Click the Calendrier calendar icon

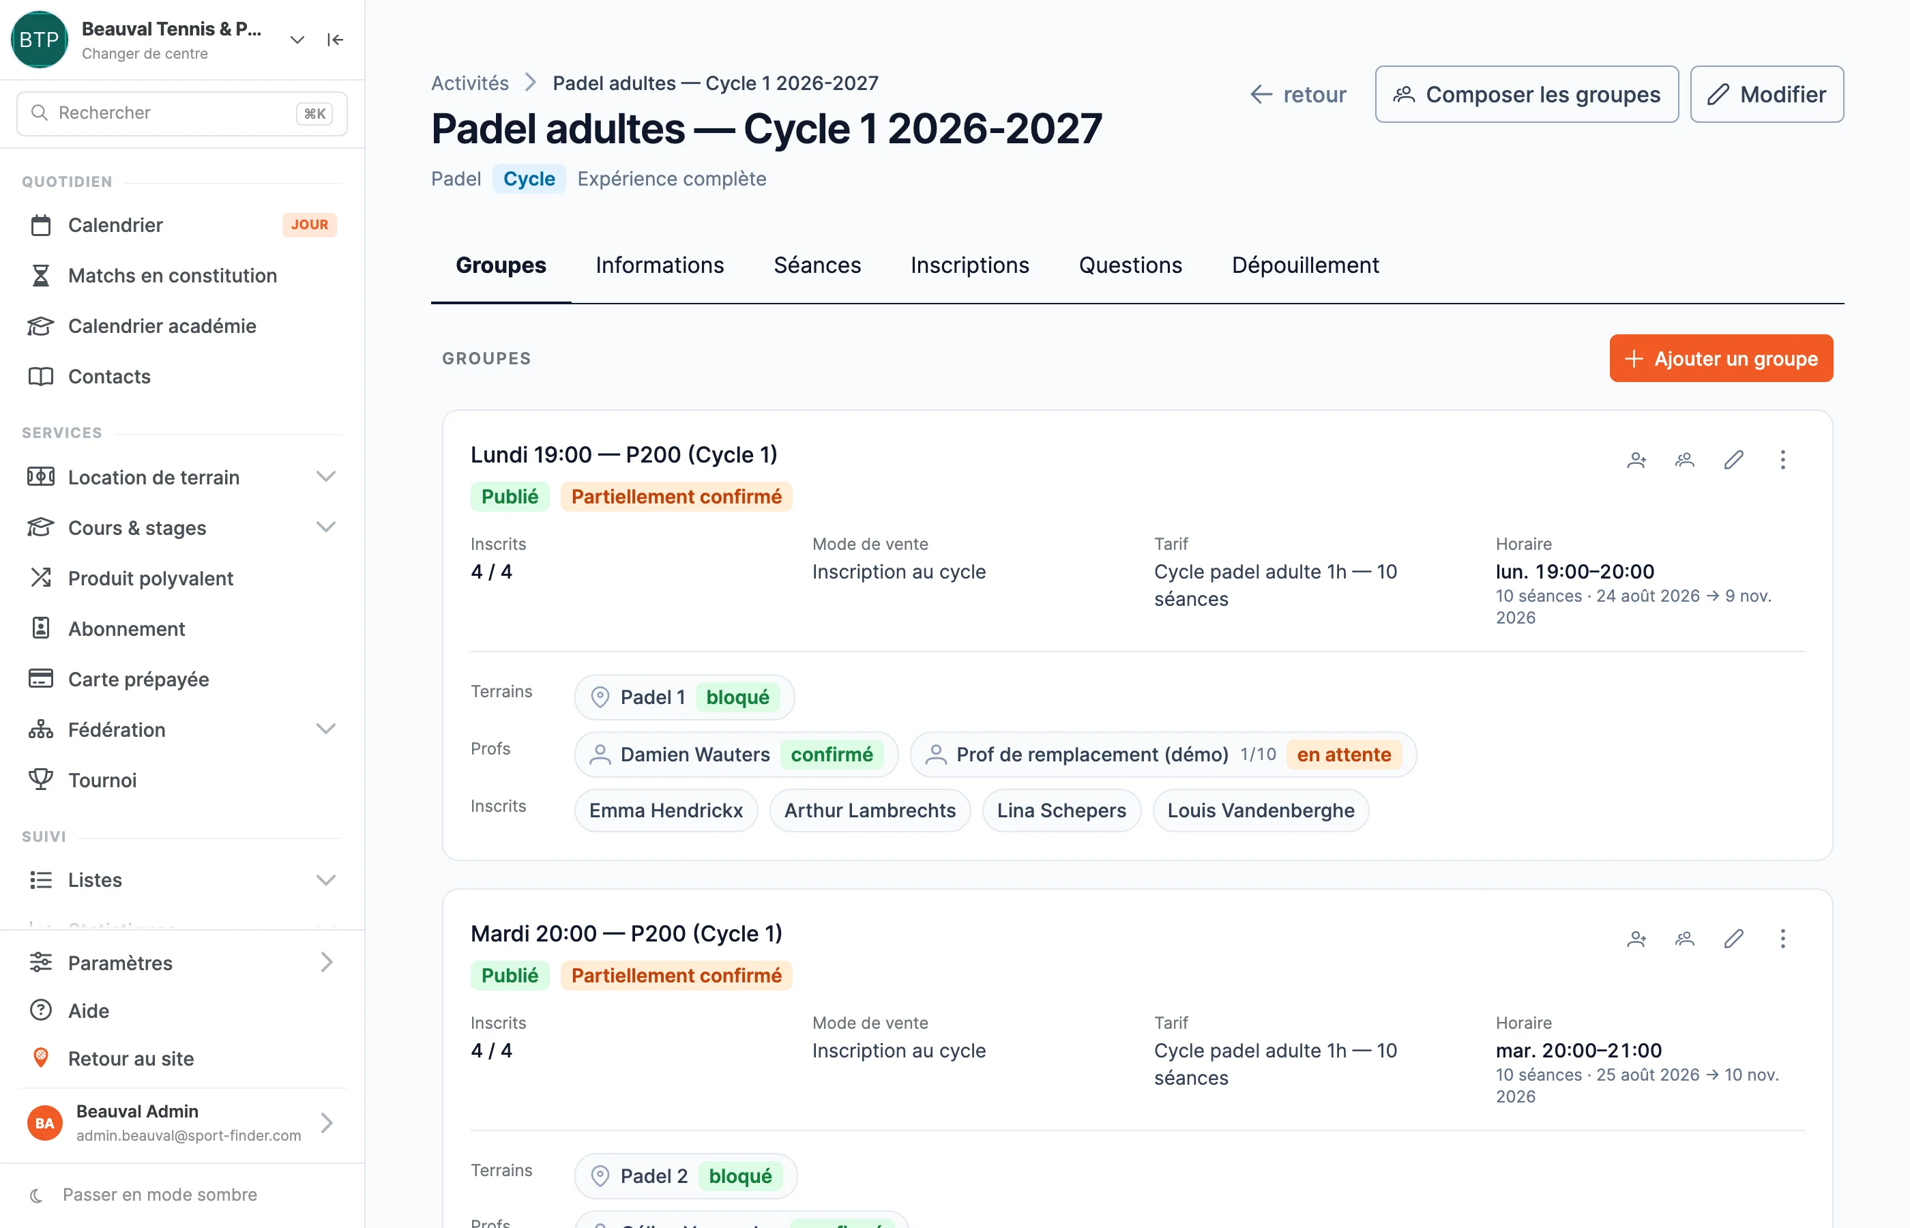tap(41, 225)
